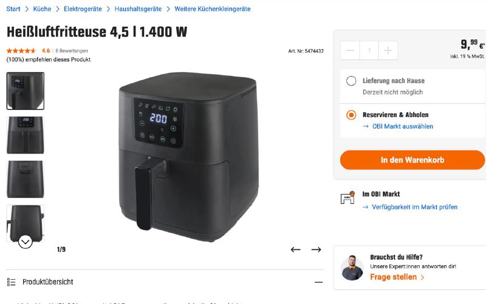This screenshot has width=486, height=304.
Task: Go to the Elektrogeräte breadcrumb category
Action: point(83,9)
